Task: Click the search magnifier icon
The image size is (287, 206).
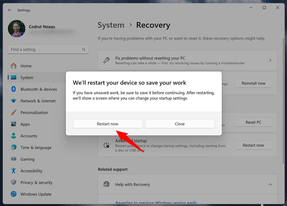Action: pyautogui.click(x=84, y=50)
